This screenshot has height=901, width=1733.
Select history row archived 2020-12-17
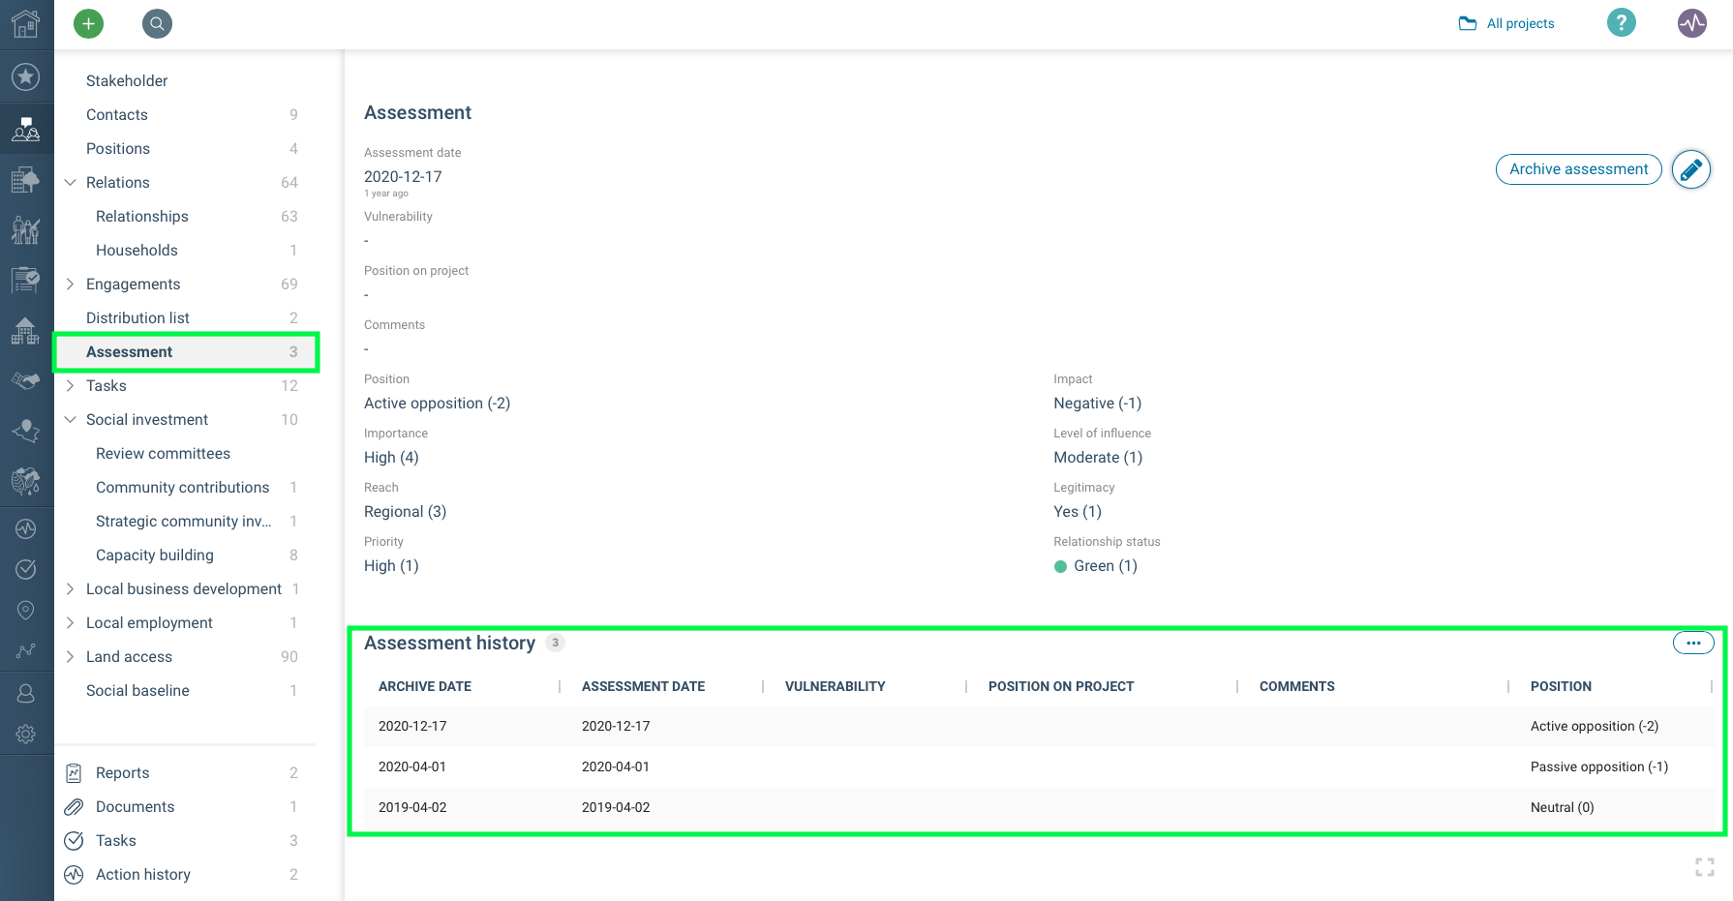(1039, 726)
